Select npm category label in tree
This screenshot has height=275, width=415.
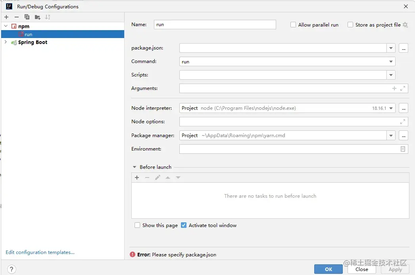24,26
